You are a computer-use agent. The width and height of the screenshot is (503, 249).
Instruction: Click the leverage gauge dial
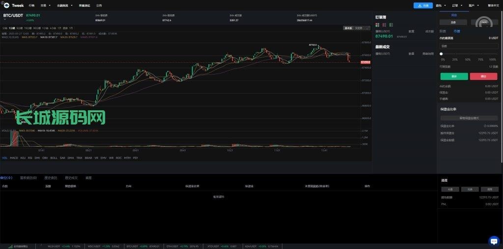(x=484, y=22)
